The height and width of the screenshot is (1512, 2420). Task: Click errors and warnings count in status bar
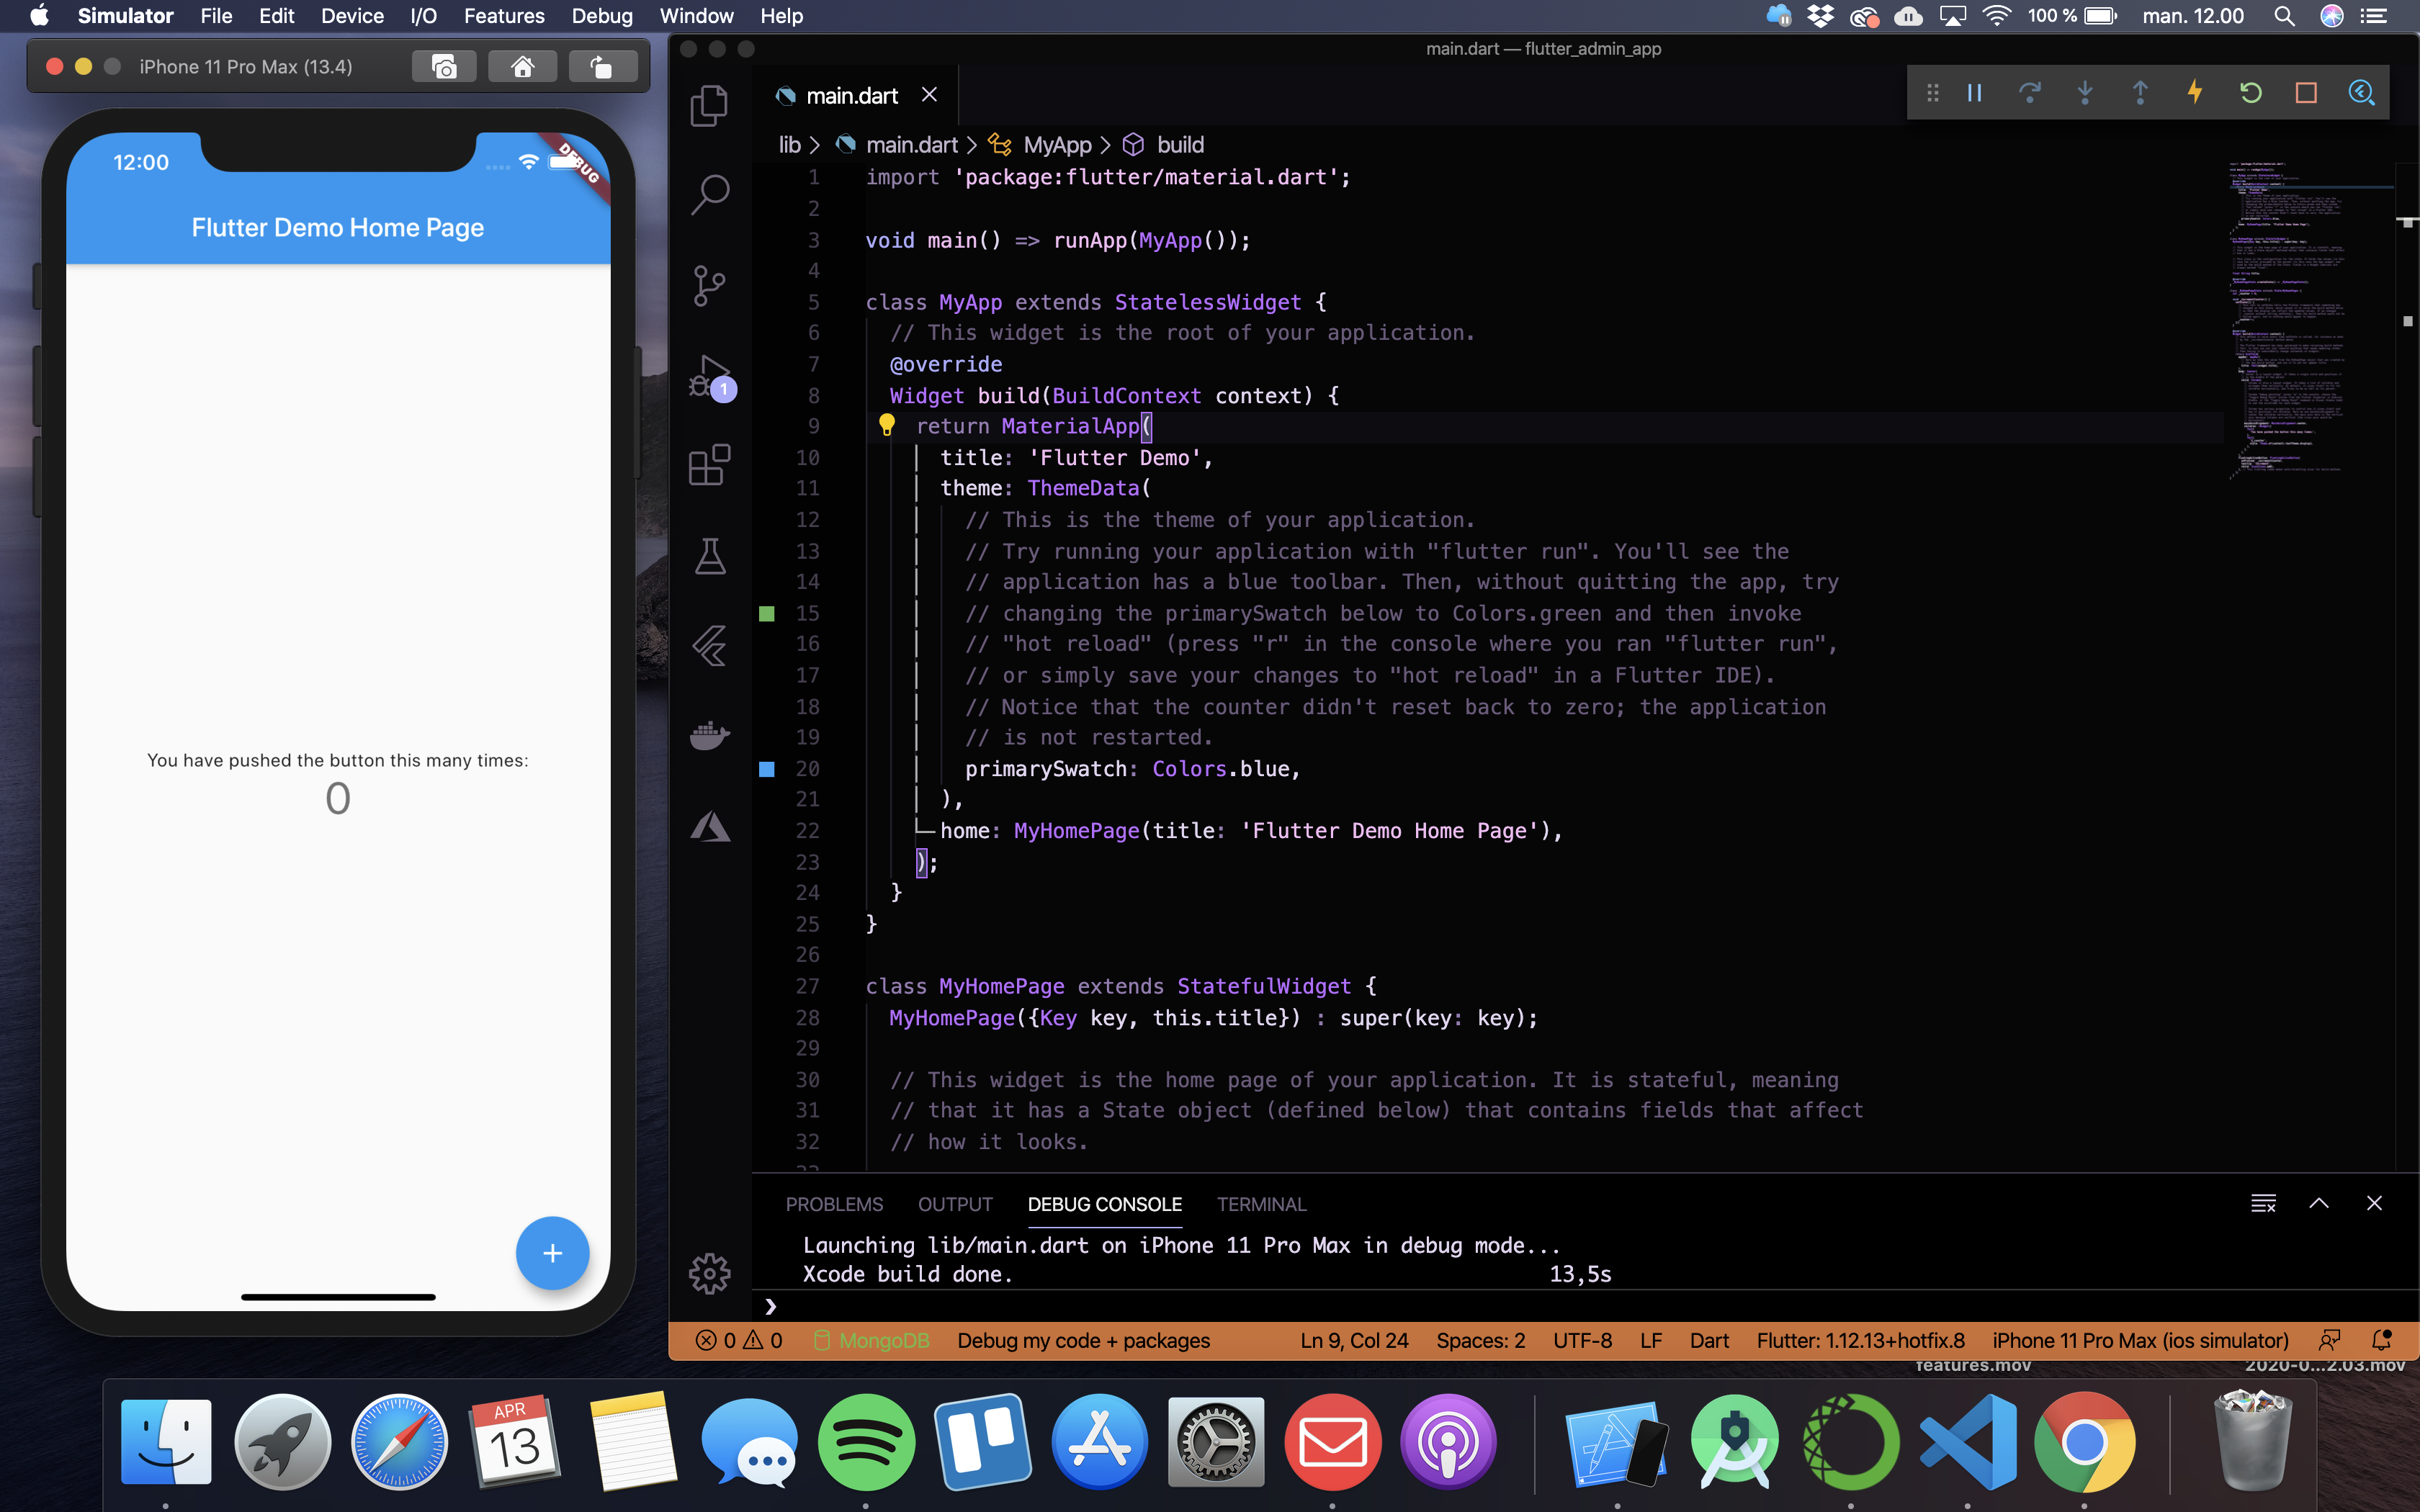pos(739,1340)
